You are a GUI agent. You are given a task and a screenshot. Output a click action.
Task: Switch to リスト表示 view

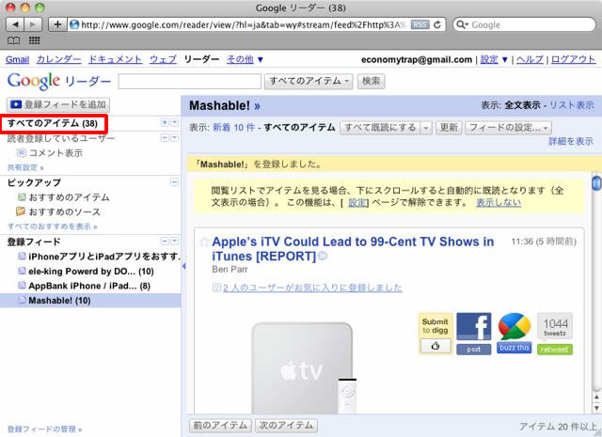click(x=572, y=105)
